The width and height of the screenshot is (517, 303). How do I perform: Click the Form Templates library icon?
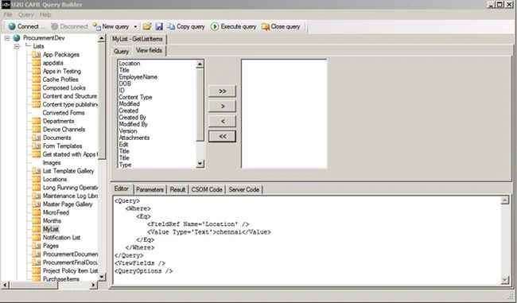tap(37, 146)
